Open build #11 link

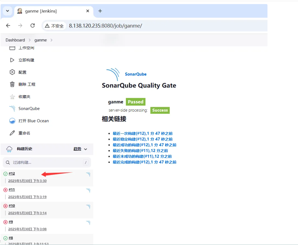tap(12, 190)
